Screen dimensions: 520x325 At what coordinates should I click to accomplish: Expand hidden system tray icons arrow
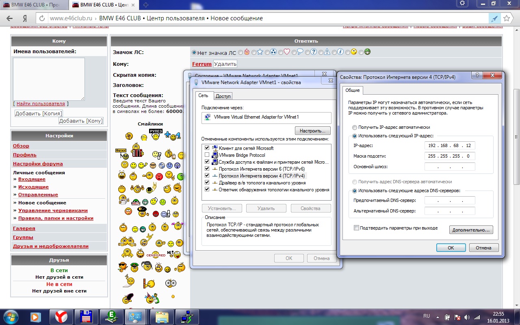(x=438, y=317)
